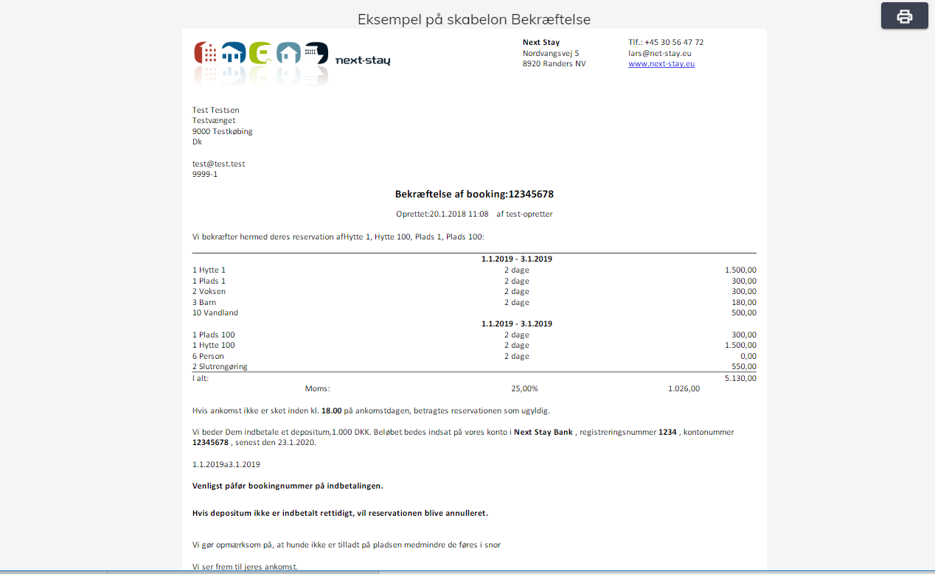Click the "I alt:" total label
The image size is (935, 574).
201,378
